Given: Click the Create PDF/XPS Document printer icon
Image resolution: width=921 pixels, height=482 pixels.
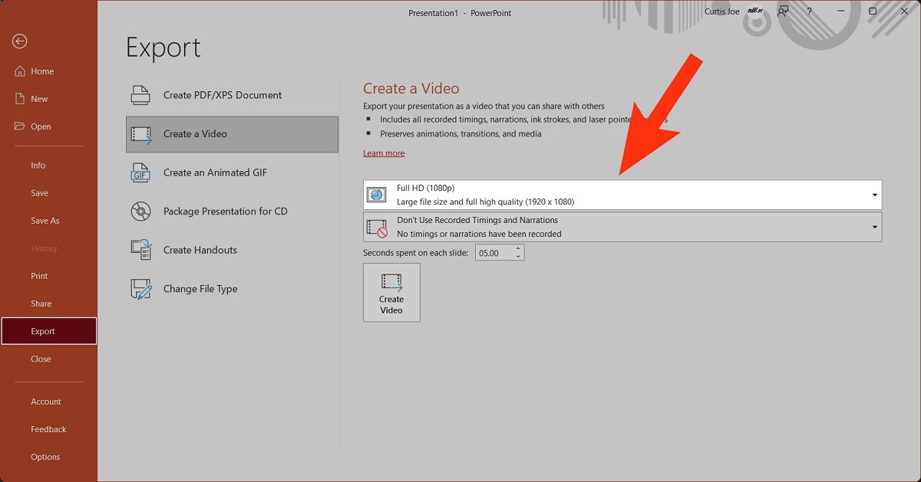Looking at the screenshot, I should point(140,95).
